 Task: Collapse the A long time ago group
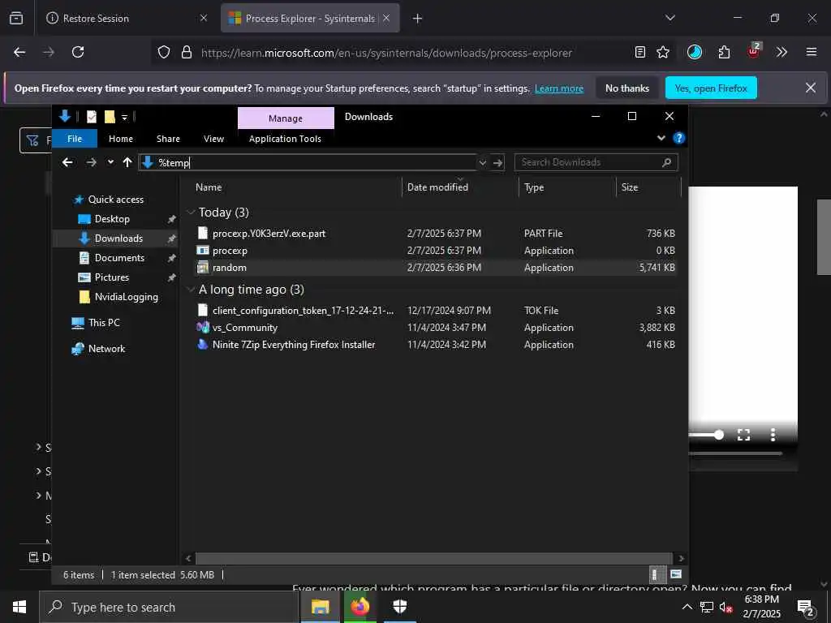click(191, 290)
